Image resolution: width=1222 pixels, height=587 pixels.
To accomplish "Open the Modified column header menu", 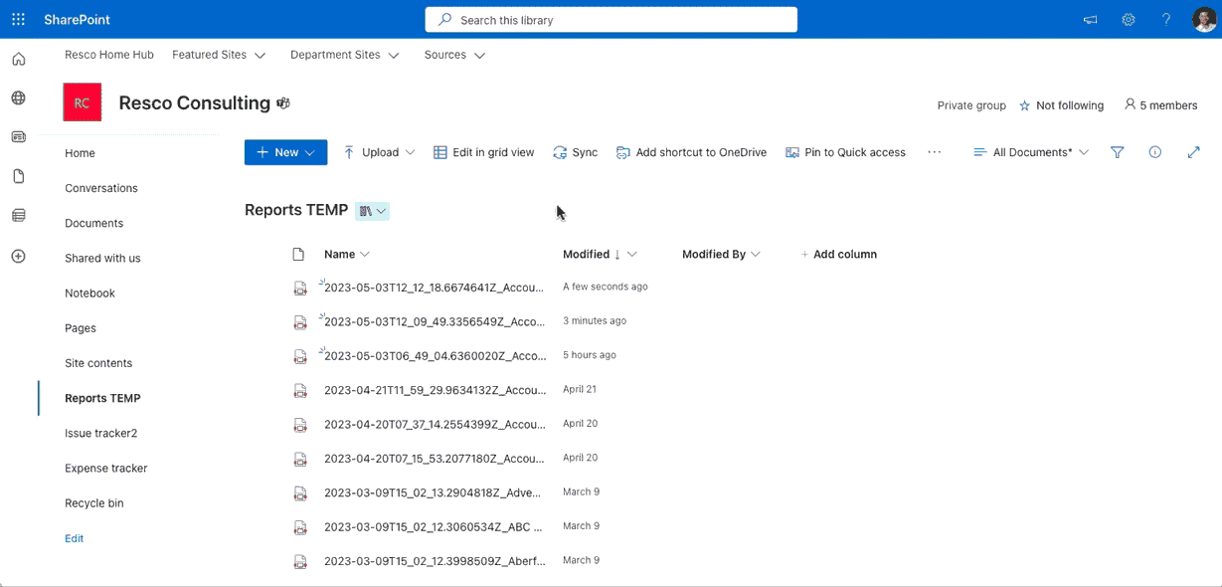I will [600, 255].
